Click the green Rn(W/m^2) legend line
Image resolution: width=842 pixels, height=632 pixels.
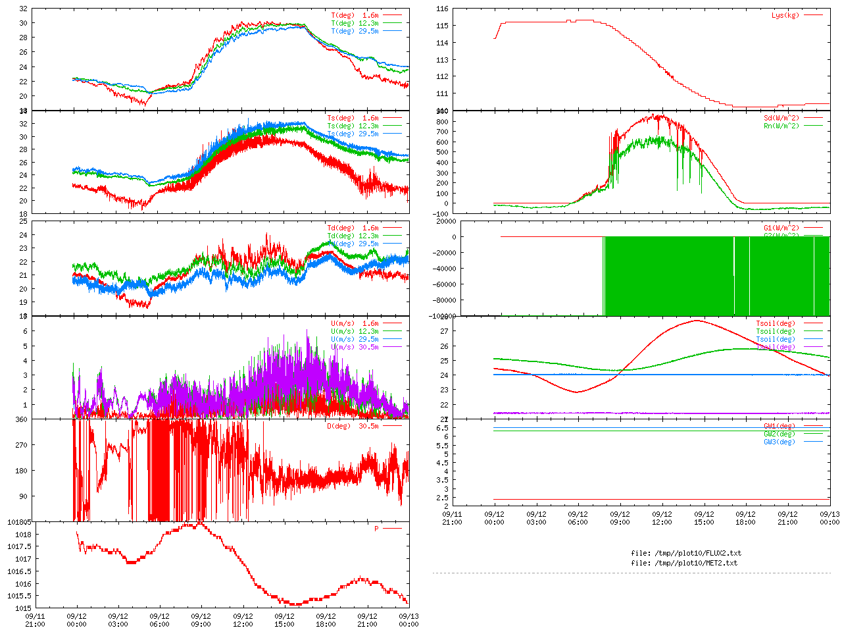(813, 126)
